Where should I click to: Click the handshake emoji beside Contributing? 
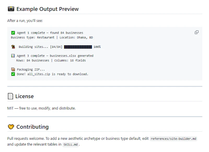pos(11,127)
